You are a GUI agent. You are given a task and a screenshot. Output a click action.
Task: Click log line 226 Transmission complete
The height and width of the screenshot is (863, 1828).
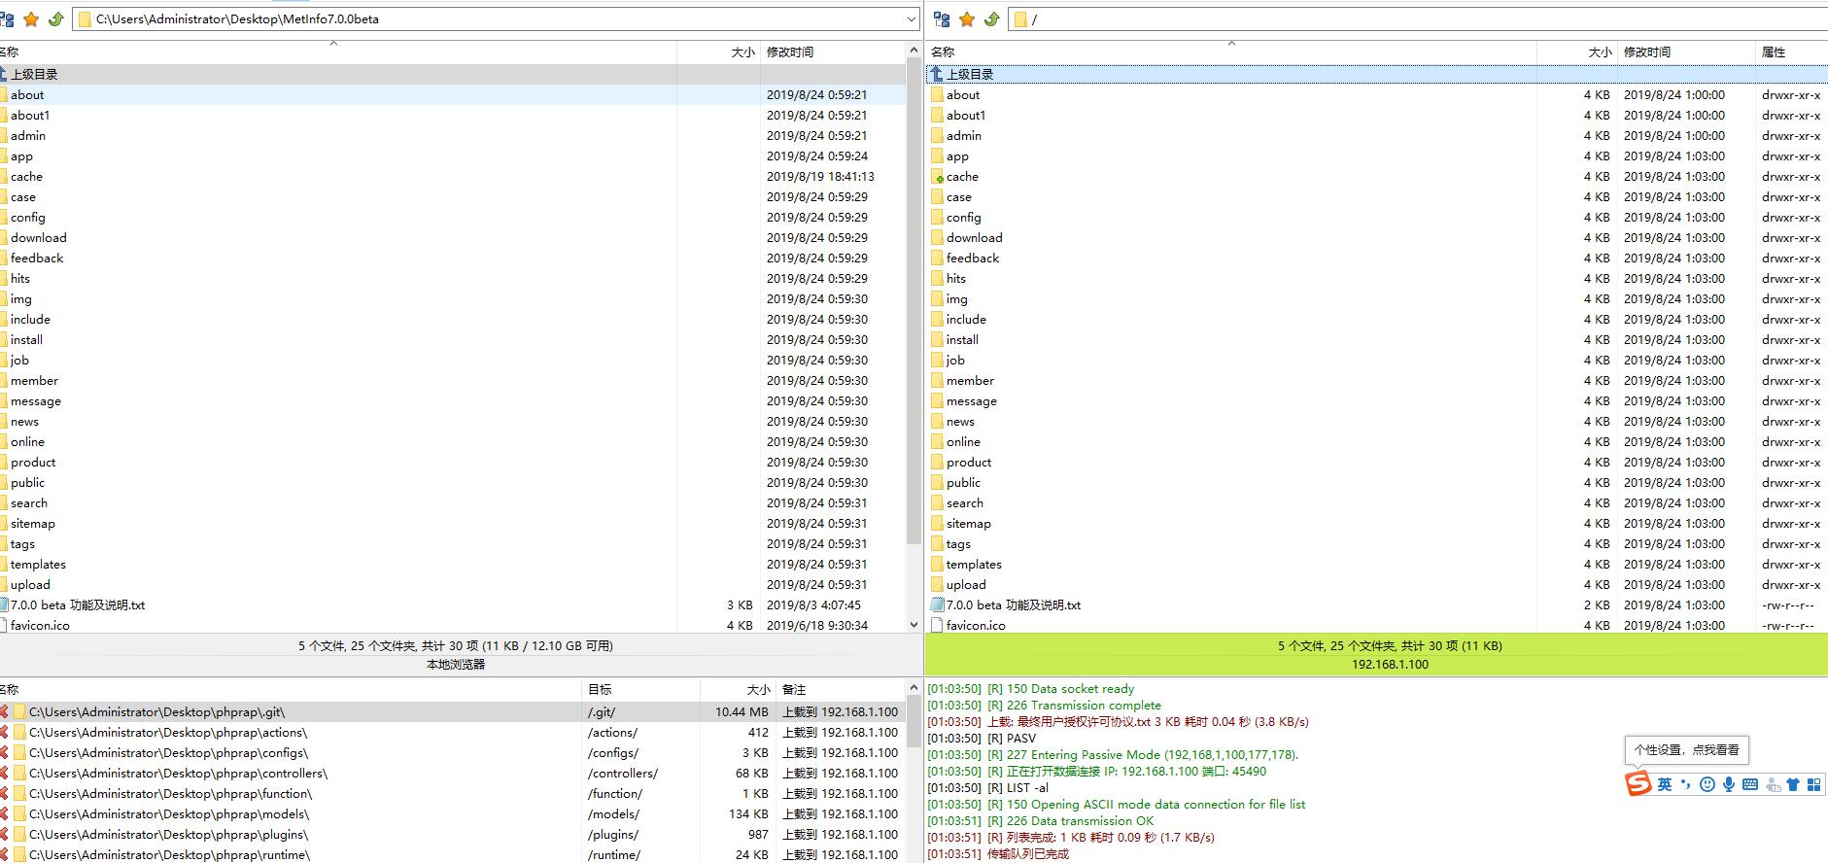pos(1044,706)
